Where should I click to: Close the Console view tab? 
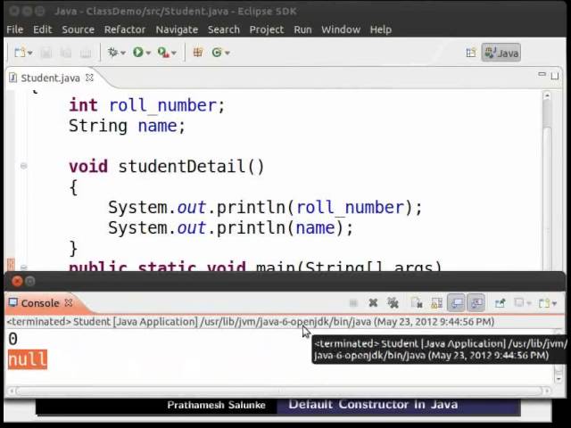point(68,302)
